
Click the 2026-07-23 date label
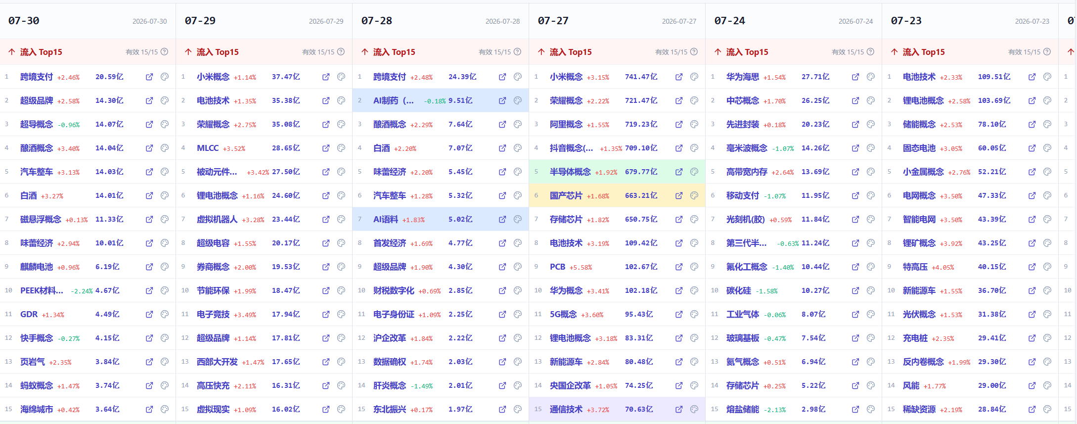[1032, 21]
